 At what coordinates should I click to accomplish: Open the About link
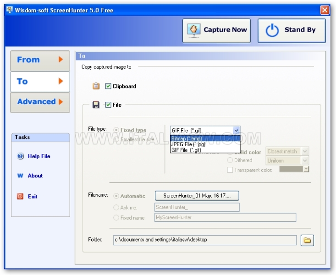click(x=35, y=176)
